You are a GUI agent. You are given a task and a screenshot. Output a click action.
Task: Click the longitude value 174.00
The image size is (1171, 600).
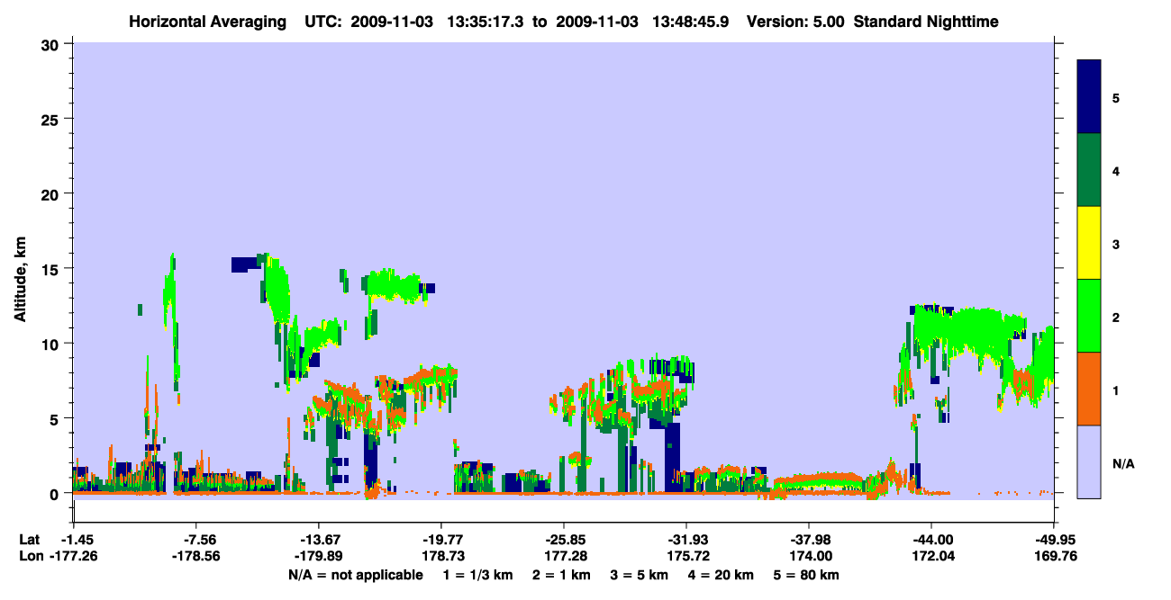(809, 557)
